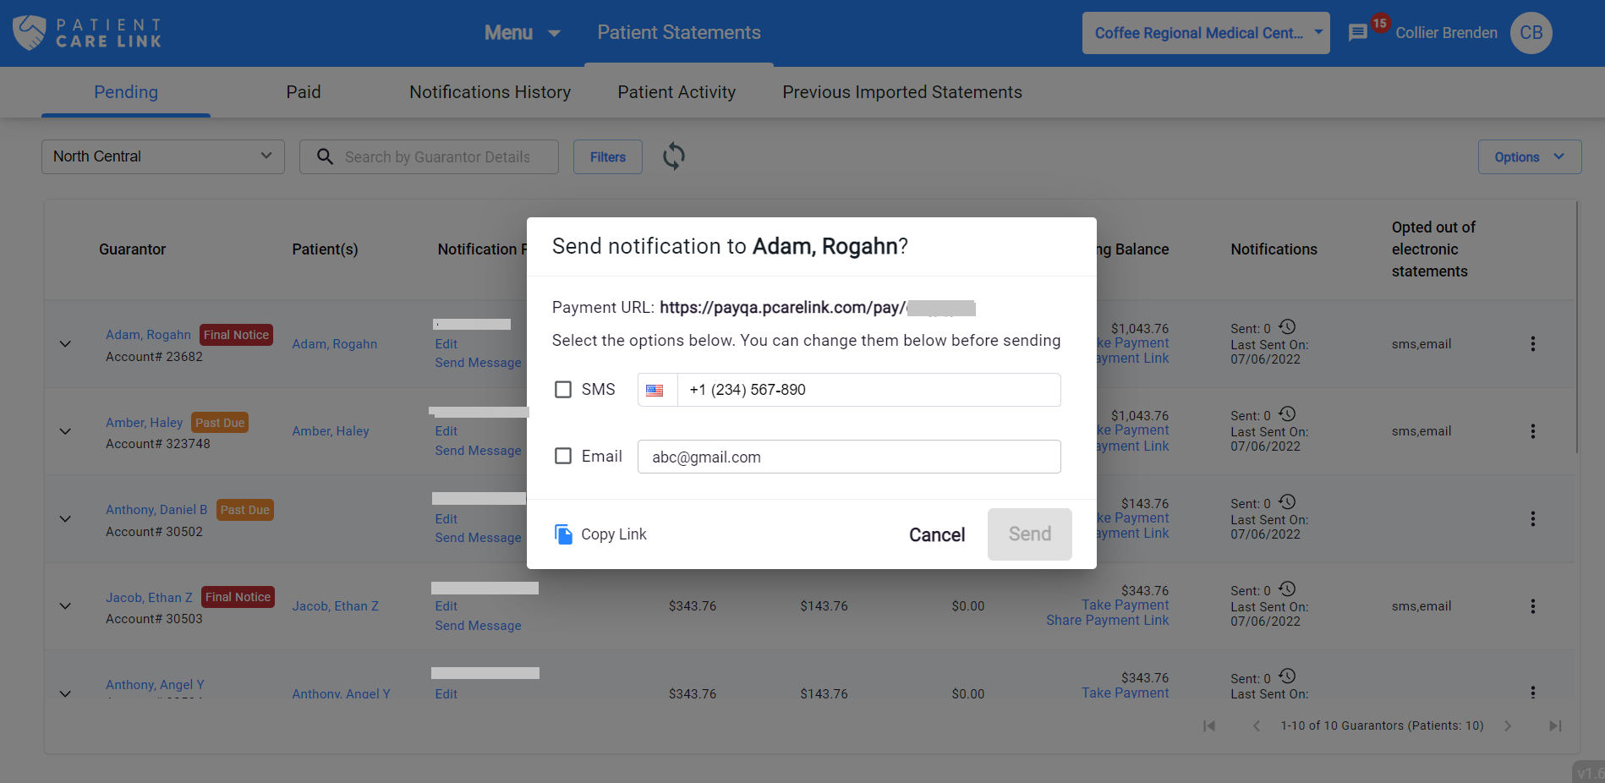This screenshot has height=783, width=1605.
Task: Open more actions for Anthony, Angel Y row
Action: 1532,692
